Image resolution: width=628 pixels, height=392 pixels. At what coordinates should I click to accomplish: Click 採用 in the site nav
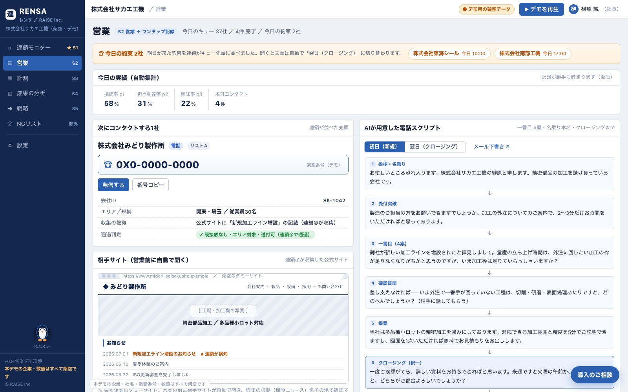(306, 287)
